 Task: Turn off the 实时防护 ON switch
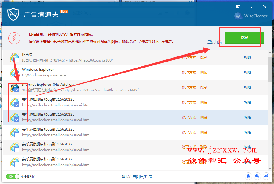tap(13, 177)
